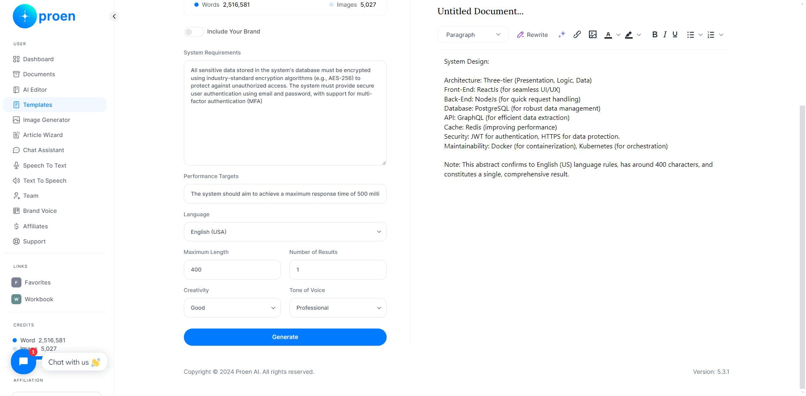Expand the Creativity dropdown set to Good
Screen dimensions: 806x396
coord(232,308)
